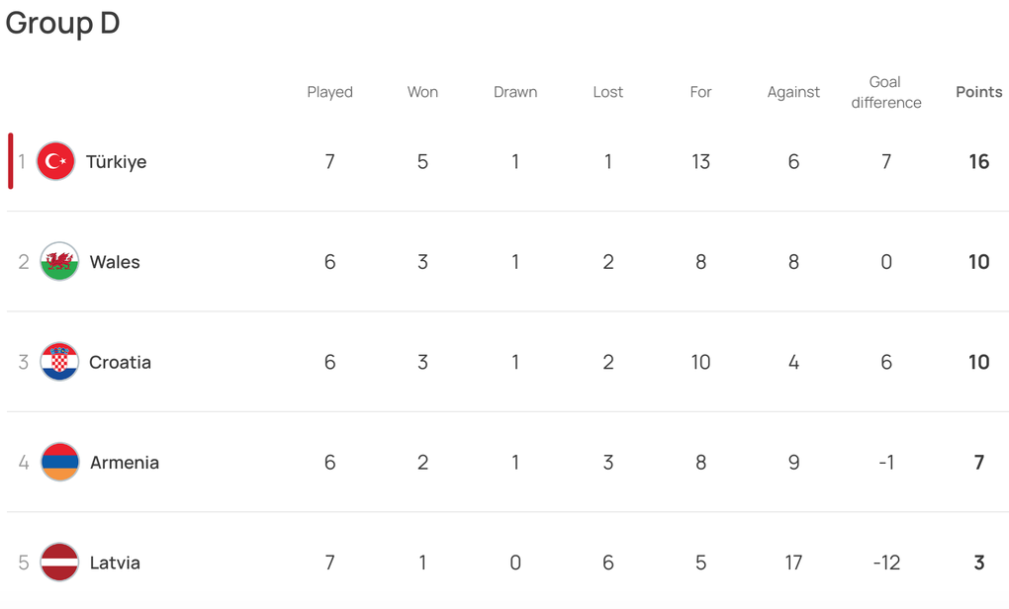Viewport: 1009px width, 609px height.
Task: Open the Türkiye team link
Action: pyautogui.click(x=116, y=162)
